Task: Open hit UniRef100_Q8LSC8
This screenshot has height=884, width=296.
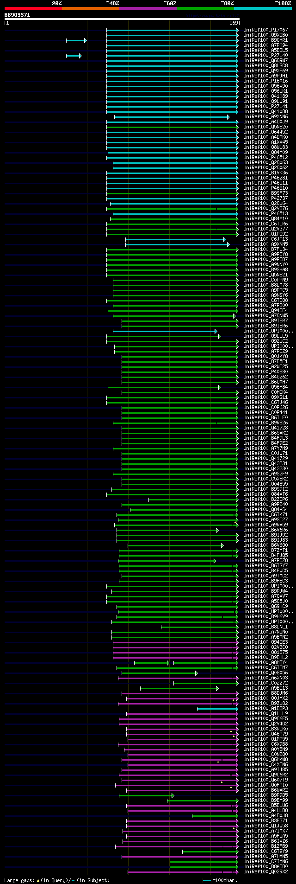Action: [265, 65]
